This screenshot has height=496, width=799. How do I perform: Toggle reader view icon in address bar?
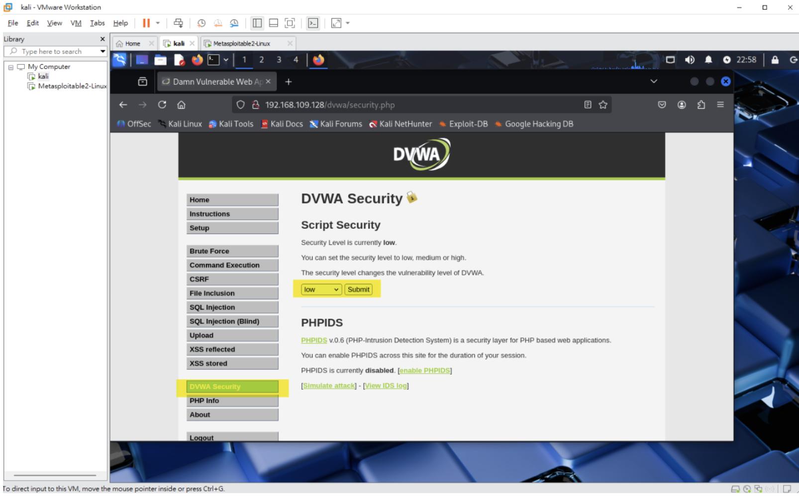588,105
